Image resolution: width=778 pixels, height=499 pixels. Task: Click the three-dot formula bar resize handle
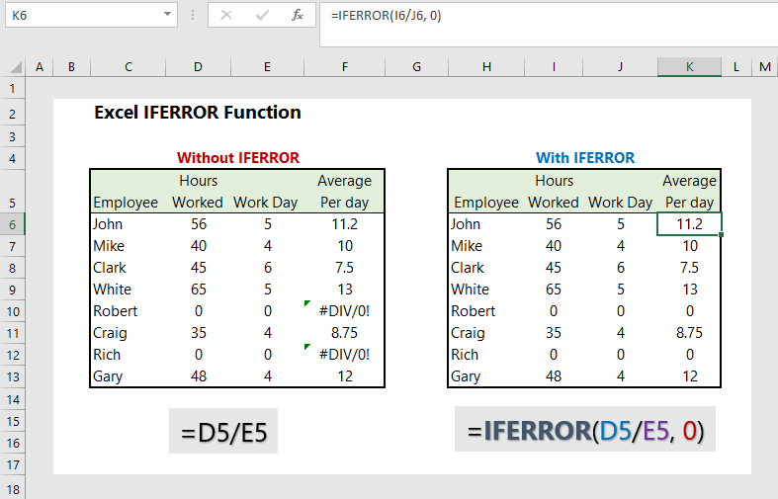point(193,16)
